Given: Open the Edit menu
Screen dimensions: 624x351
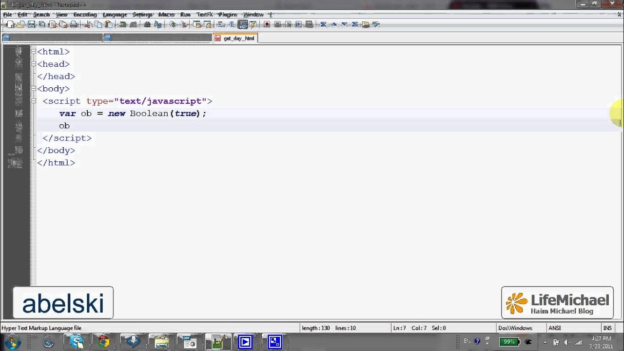Looking at the screenshot, I should pos(22,15).
